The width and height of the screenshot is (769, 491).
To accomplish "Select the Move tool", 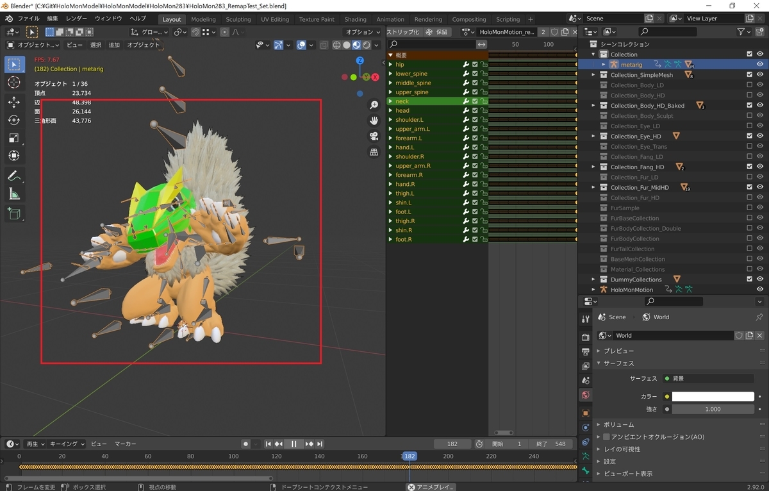I will coord(14,102).
